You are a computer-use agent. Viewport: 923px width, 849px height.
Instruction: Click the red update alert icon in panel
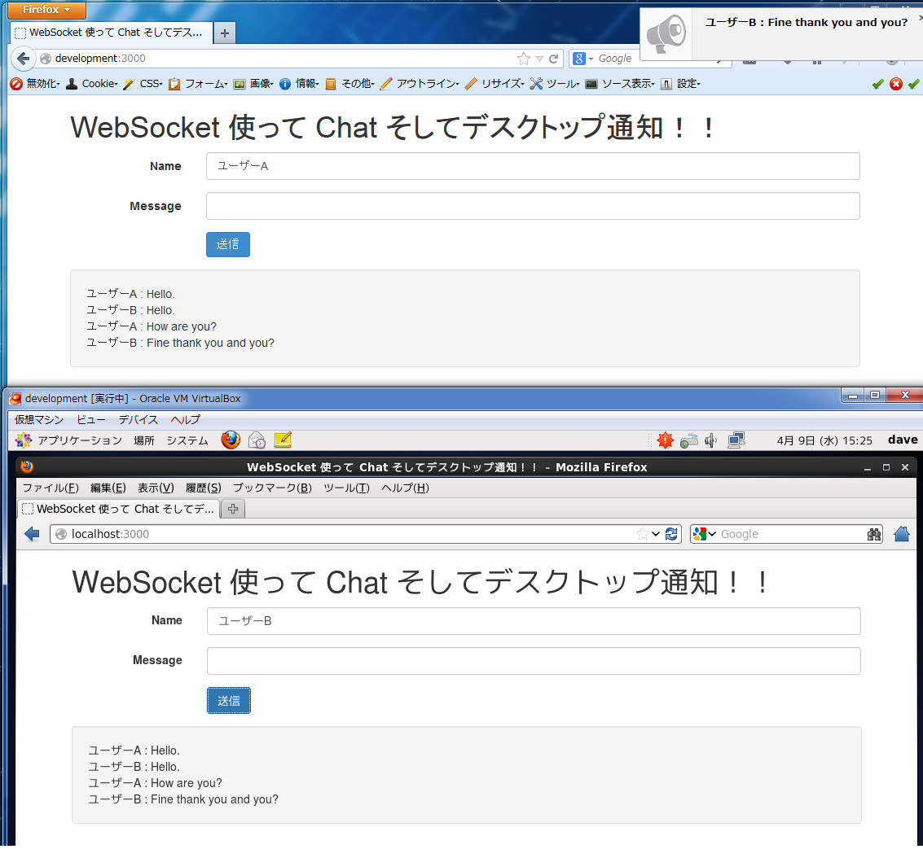[665, 440]
